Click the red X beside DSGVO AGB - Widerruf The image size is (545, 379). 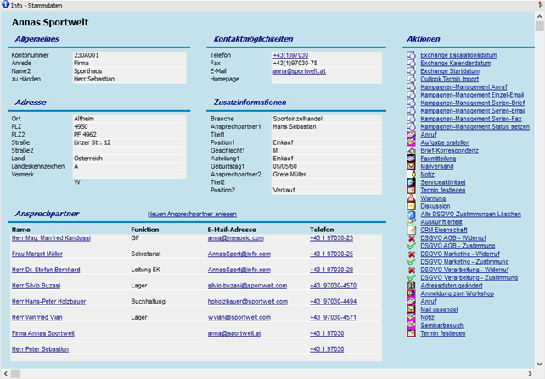[x=411, y=237]
